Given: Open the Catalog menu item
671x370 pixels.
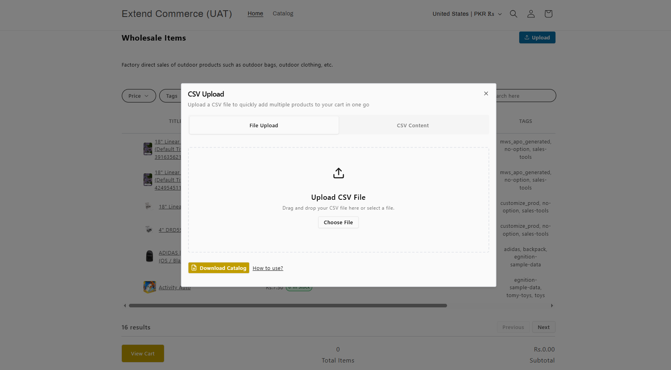Looking at the screenshot, I should click(283, 13).
